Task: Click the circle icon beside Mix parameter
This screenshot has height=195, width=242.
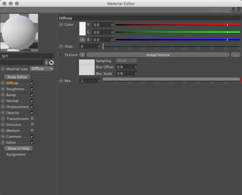Action: coord(61,81)
